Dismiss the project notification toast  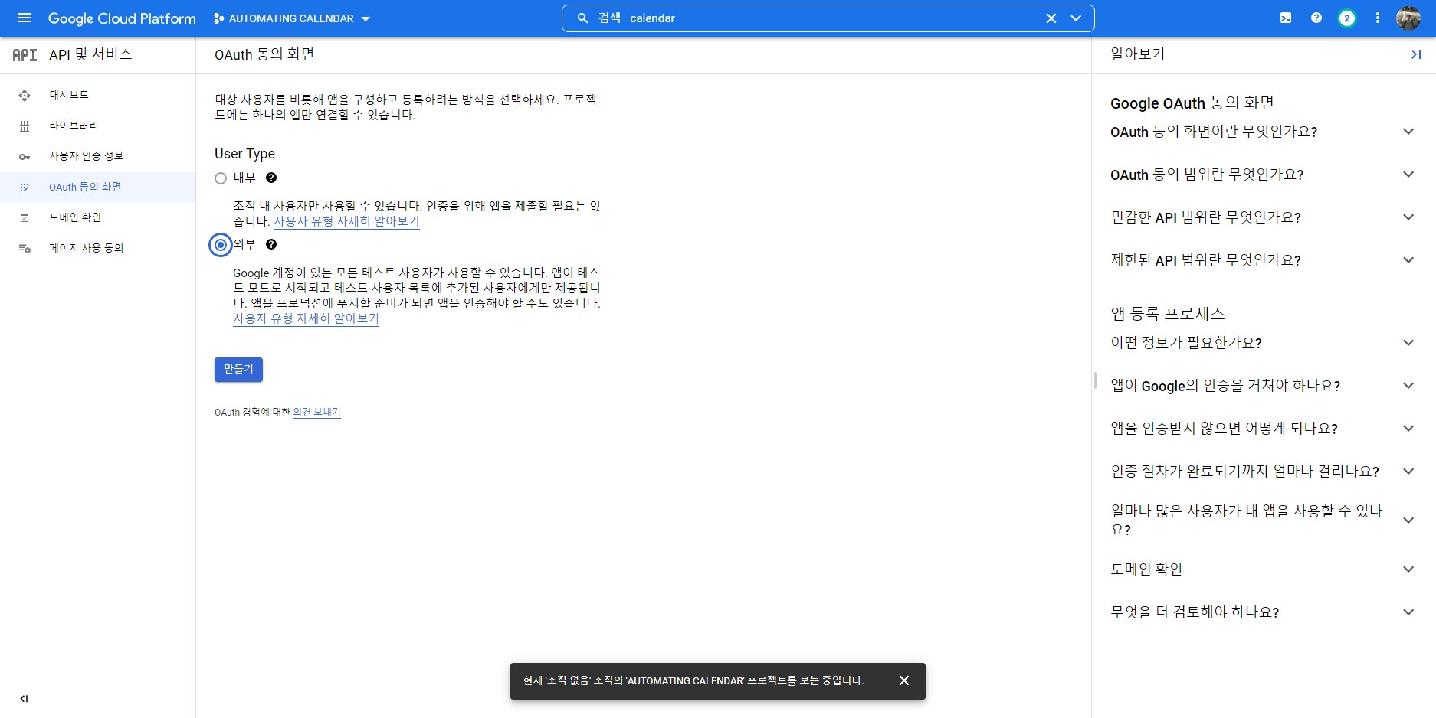pyautogui.click(x=904, y=680)
